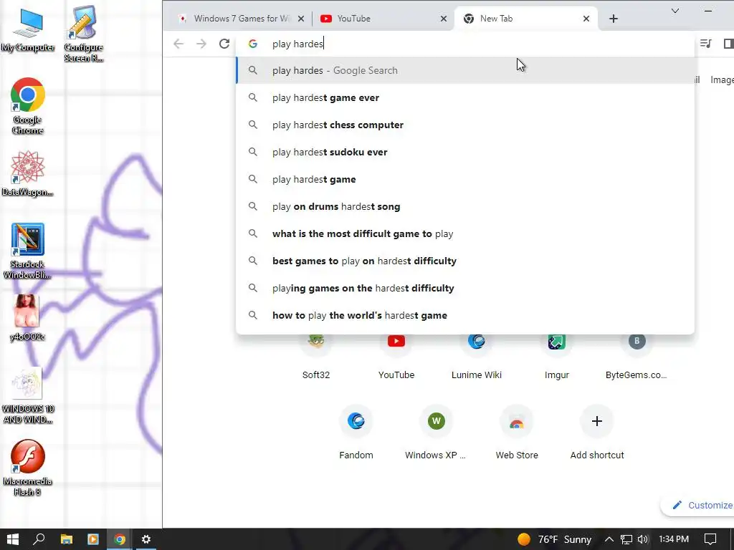Open the Imgur shortcut
734x550 pixels.
point(556,358)
